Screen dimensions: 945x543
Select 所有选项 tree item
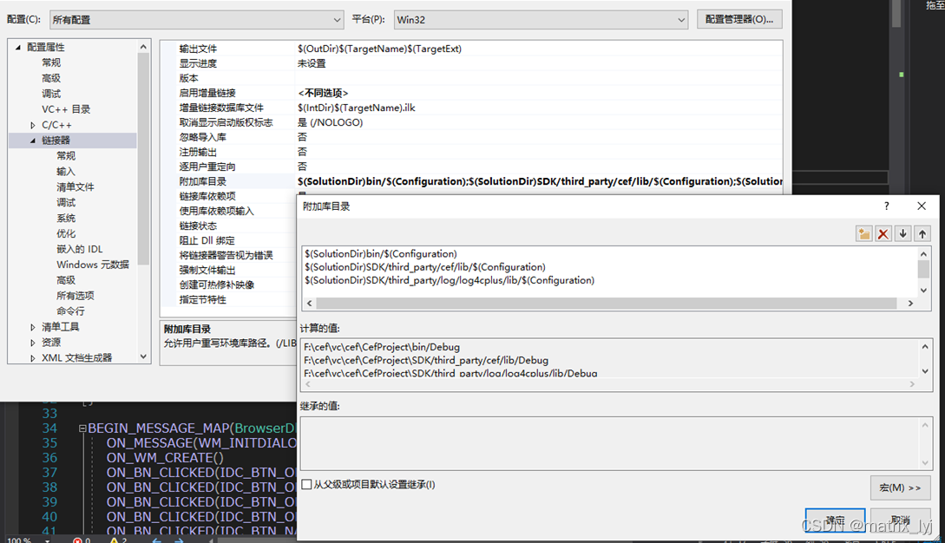[75, 295]
